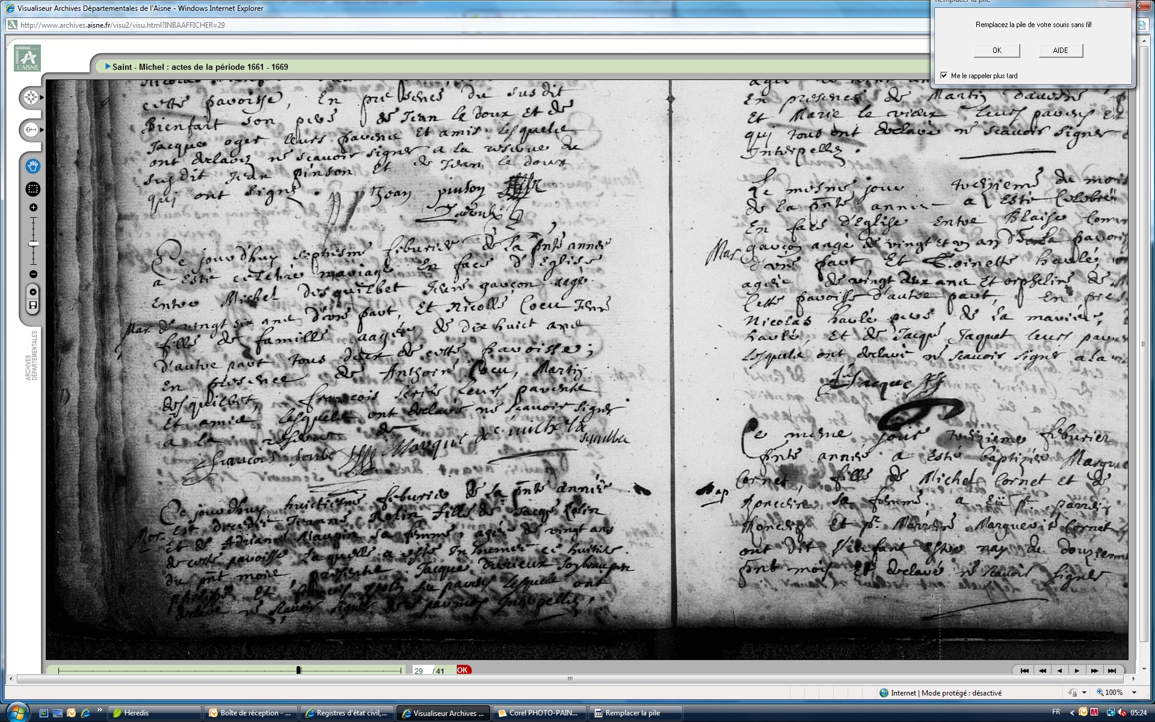Switch to the Heredis taskbar item
1155x722 pixels.
153,713
